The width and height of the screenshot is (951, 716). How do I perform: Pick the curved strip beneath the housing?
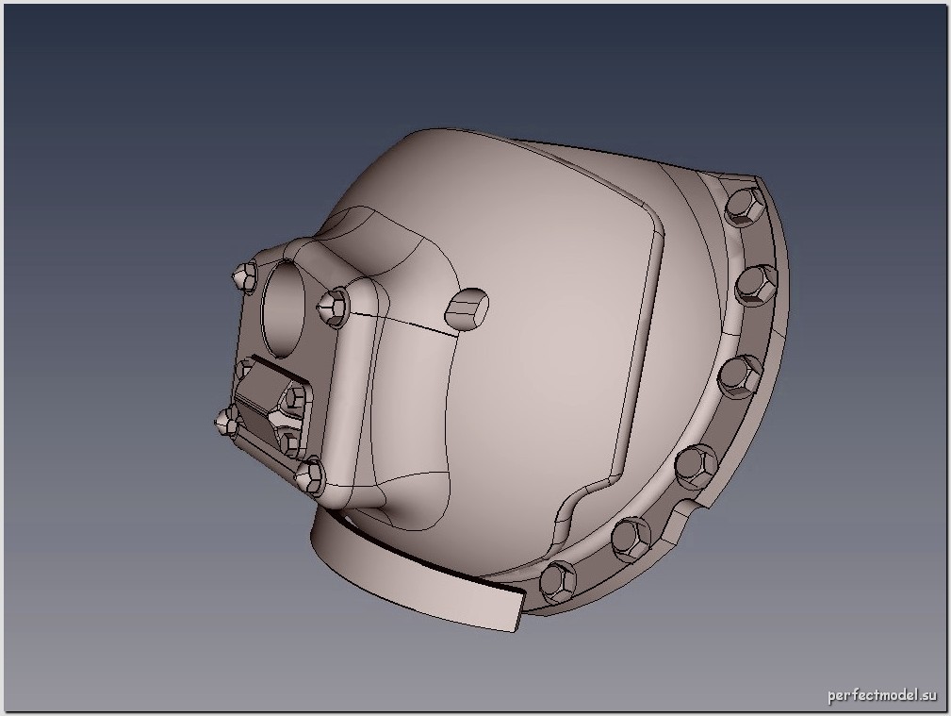[418, 571]
